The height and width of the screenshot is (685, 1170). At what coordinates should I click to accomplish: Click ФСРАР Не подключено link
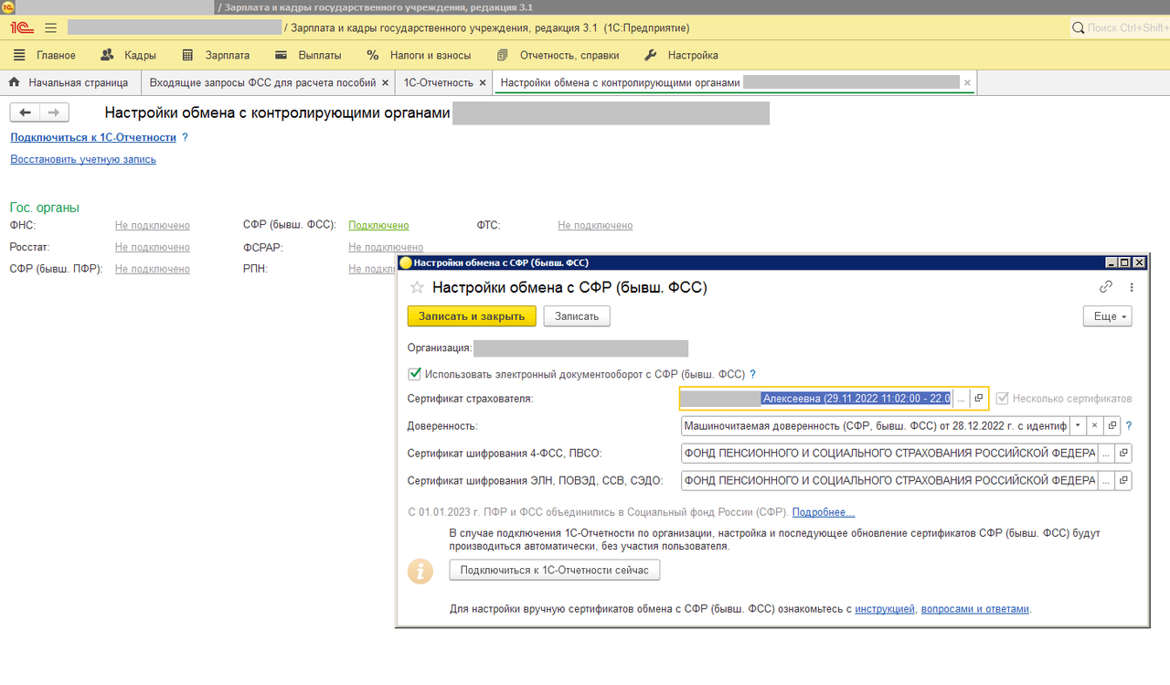click(x=386, y=247)
